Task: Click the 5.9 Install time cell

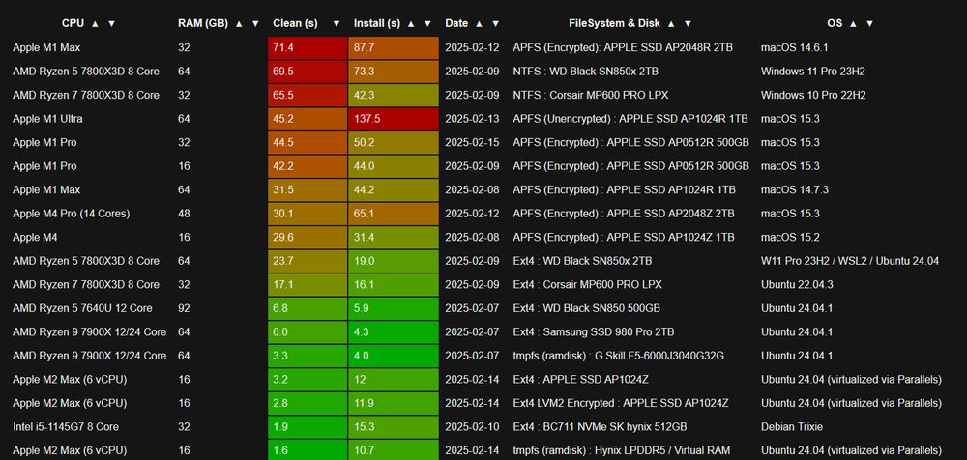Action: point(394,308)
